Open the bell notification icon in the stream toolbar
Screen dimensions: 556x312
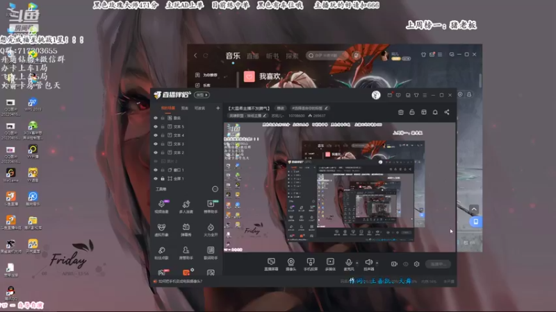tap(435, 112)
